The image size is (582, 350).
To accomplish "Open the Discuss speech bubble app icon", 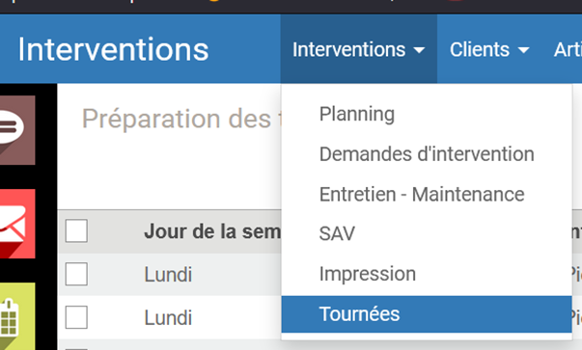I will pyautogui.click(x=17, y=130).
